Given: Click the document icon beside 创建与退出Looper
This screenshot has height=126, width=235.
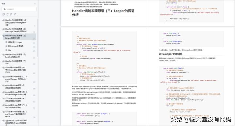Looking at the screenshot, I should 6,42.
